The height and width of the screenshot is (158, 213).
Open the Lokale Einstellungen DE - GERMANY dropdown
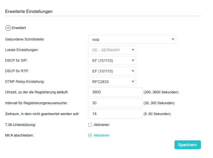112,50
